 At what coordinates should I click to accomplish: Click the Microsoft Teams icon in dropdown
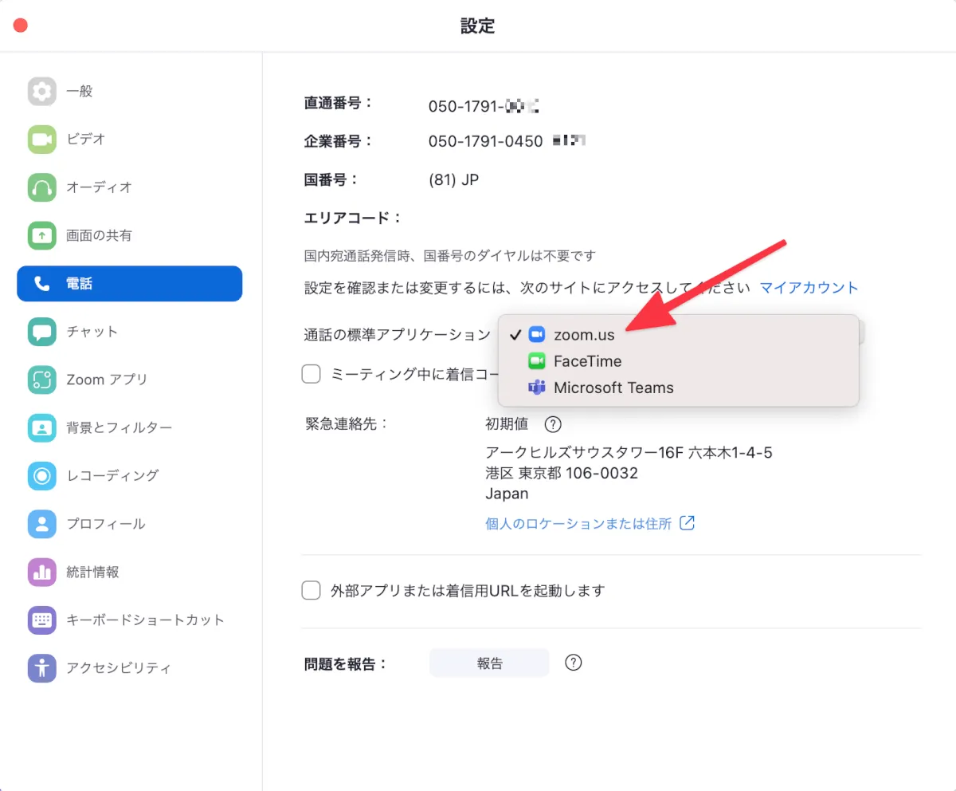click(x=536, y=388)
